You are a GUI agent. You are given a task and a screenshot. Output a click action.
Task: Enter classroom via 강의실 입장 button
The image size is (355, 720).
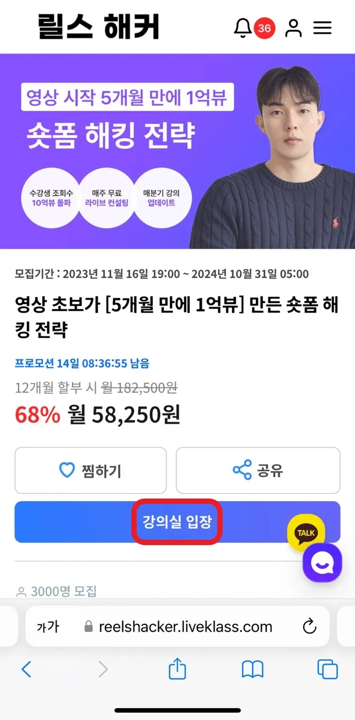177,522
